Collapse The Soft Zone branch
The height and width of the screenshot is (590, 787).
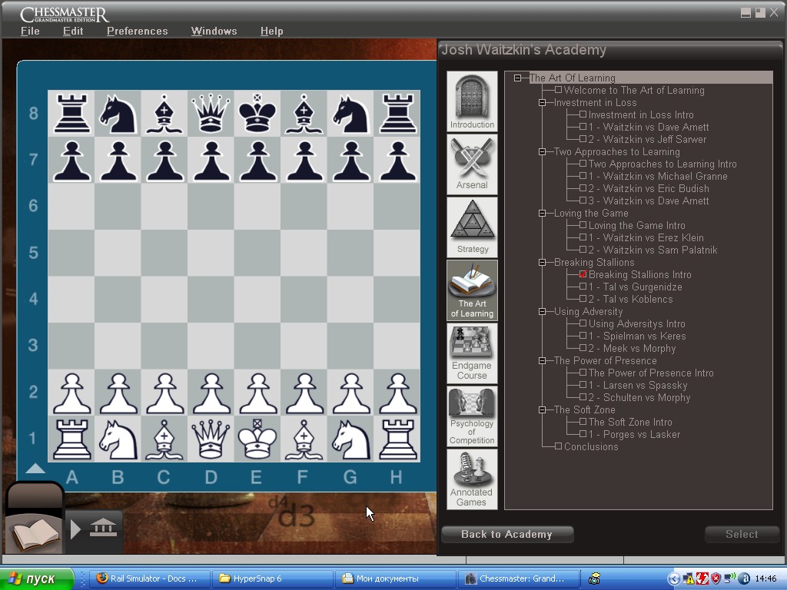point(542,409)
